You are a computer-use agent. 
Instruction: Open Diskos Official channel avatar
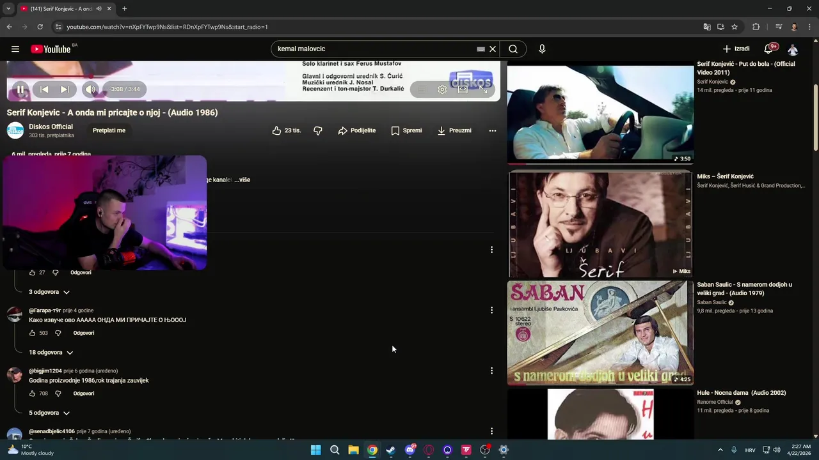pos(15,130)
